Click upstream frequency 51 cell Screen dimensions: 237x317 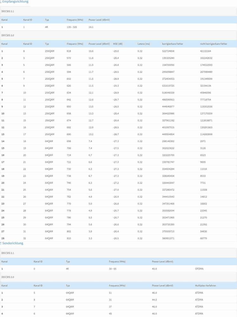tap(110, 293)
